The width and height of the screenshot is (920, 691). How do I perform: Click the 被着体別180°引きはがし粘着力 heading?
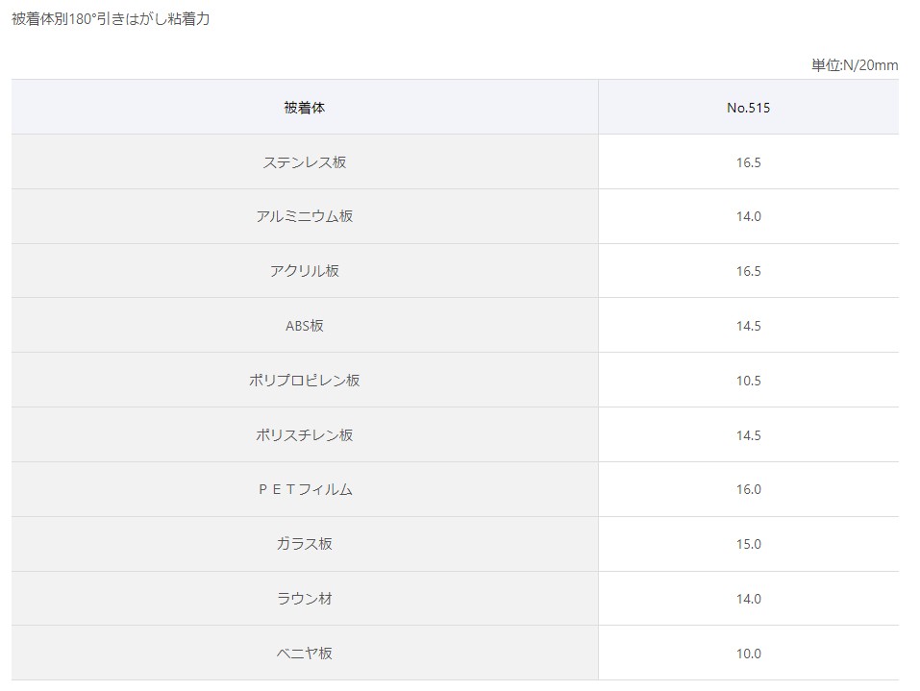111,19
